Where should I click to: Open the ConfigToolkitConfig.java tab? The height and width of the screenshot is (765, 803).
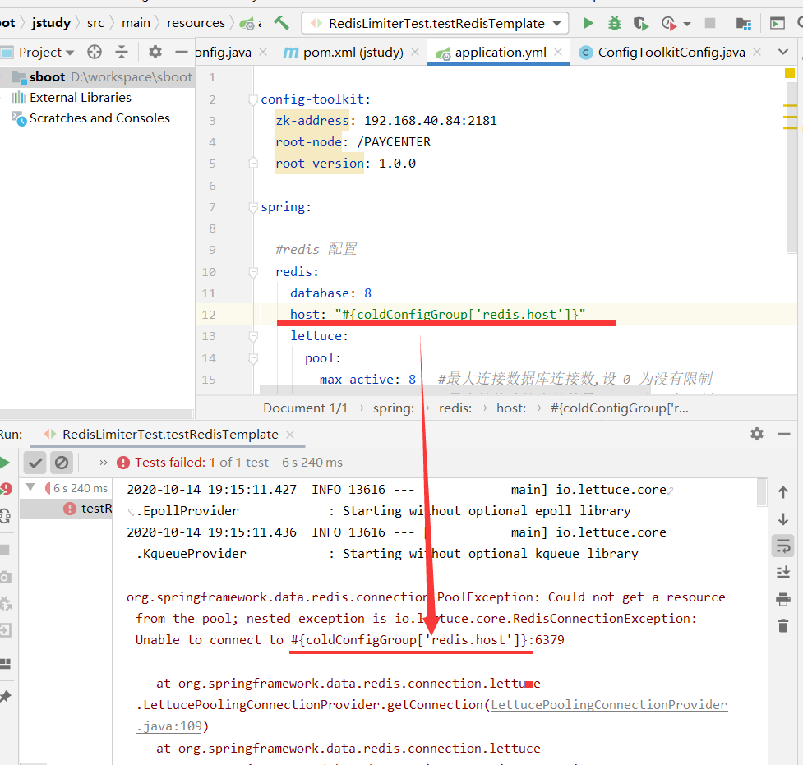tap(671, 53)
